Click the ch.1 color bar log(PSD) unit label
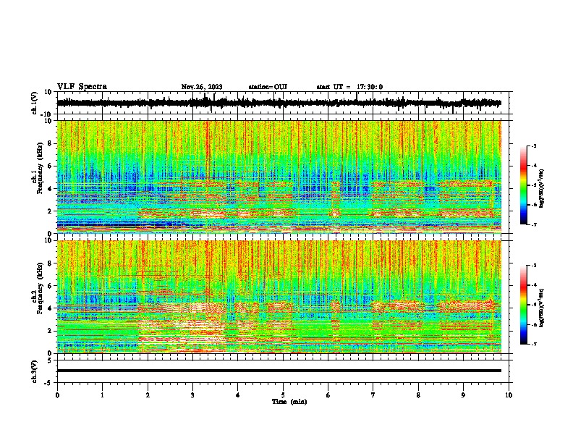 pos(541,188)
